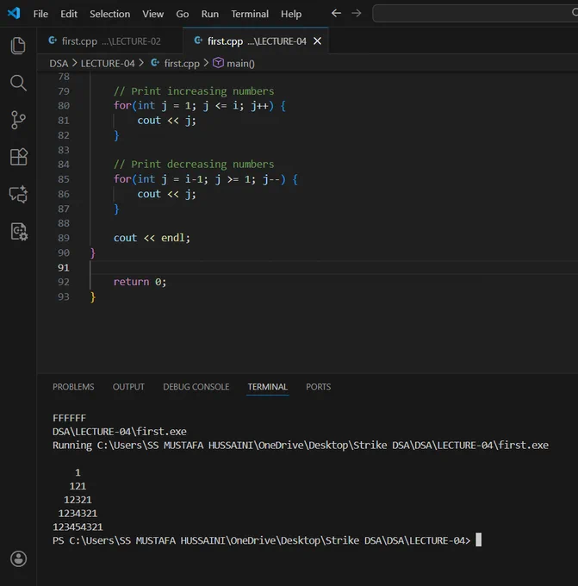Open the Selection menu
Image resolution: width=578 pixels, height=586 pixels.
pos(110,14)
